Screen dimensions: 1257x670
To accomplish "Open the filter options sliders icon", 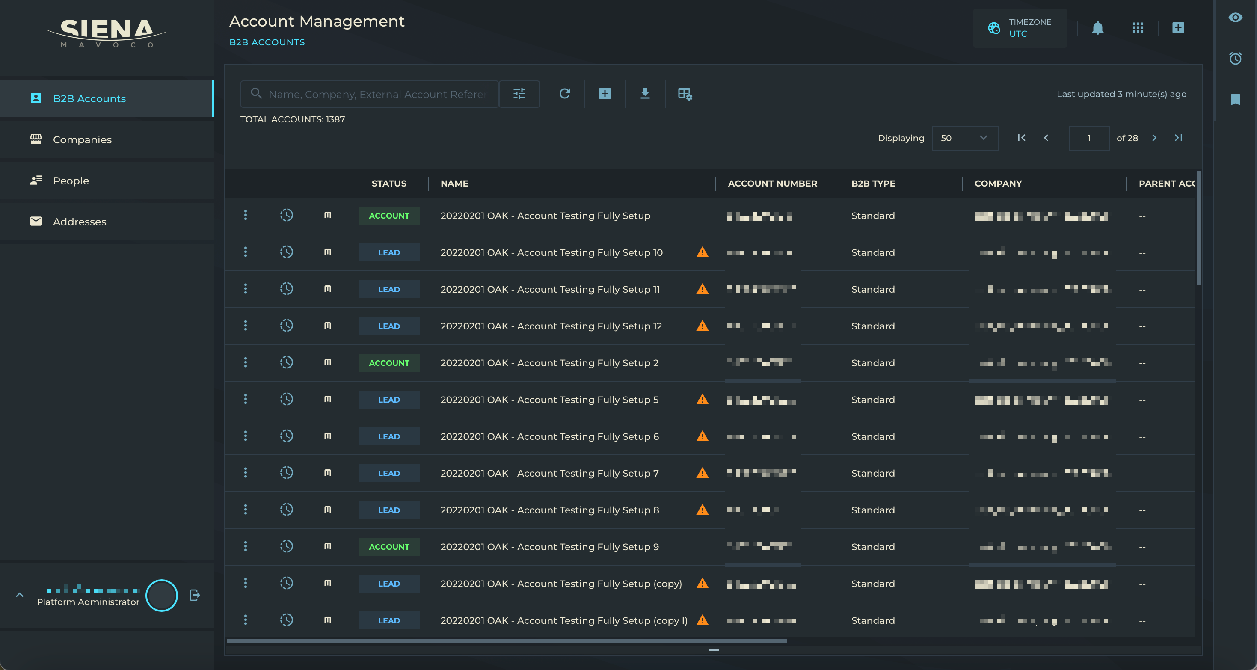I will tap(519, 94).
